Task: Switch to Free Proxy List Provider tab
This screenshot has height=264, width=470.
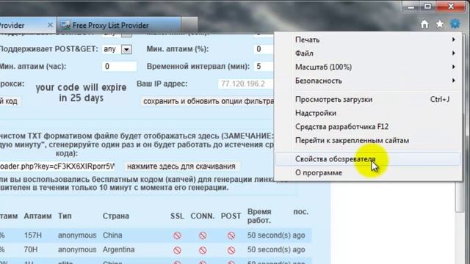Action: [118, 26]
